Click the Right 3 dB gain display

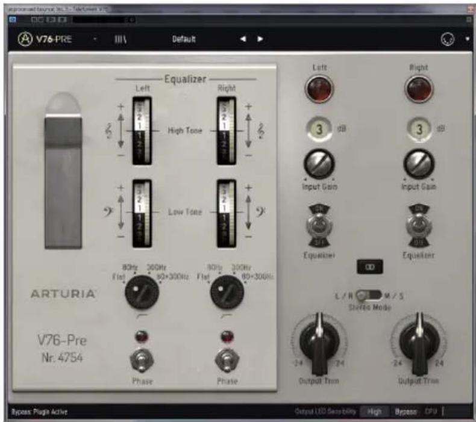click(419, 129)
